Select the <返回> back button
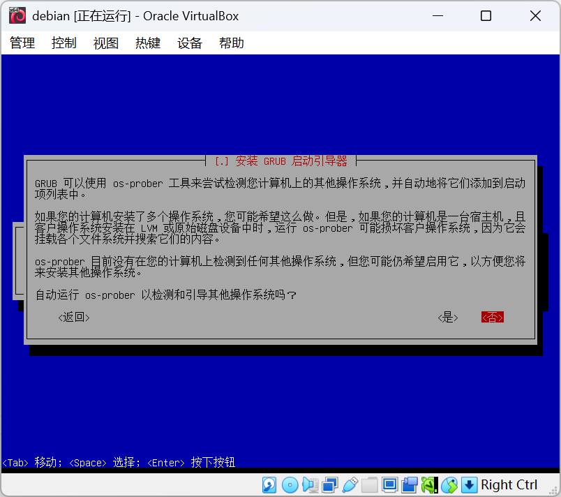The width and height of the screenshot is (561, 497). [74, 318]
